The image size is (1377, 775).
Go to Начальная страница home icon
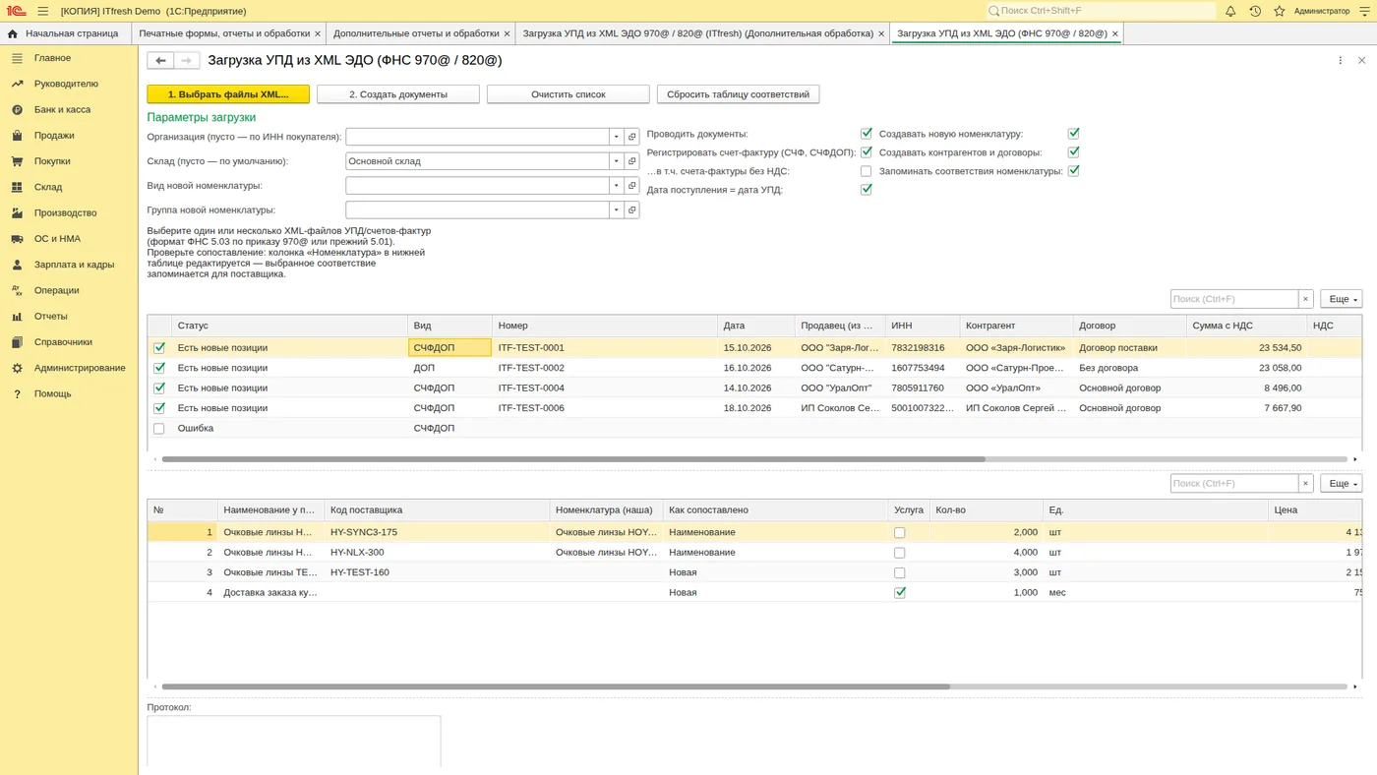pos(13,33)
